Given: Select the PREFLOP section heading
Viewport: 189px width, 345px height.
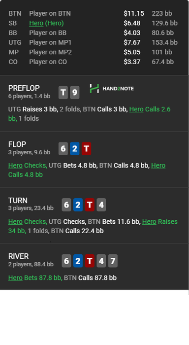Looking at the screenshot, I should click(x=24, y=88).
